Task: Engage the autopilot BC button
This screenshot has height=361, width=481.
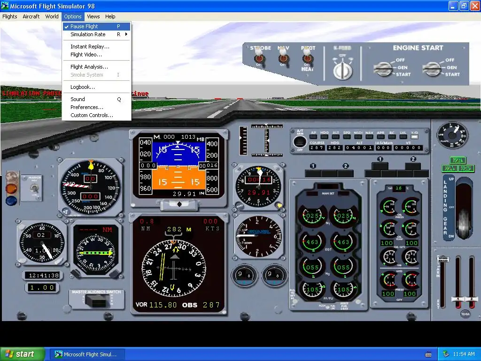Action: tap(392, 137)
